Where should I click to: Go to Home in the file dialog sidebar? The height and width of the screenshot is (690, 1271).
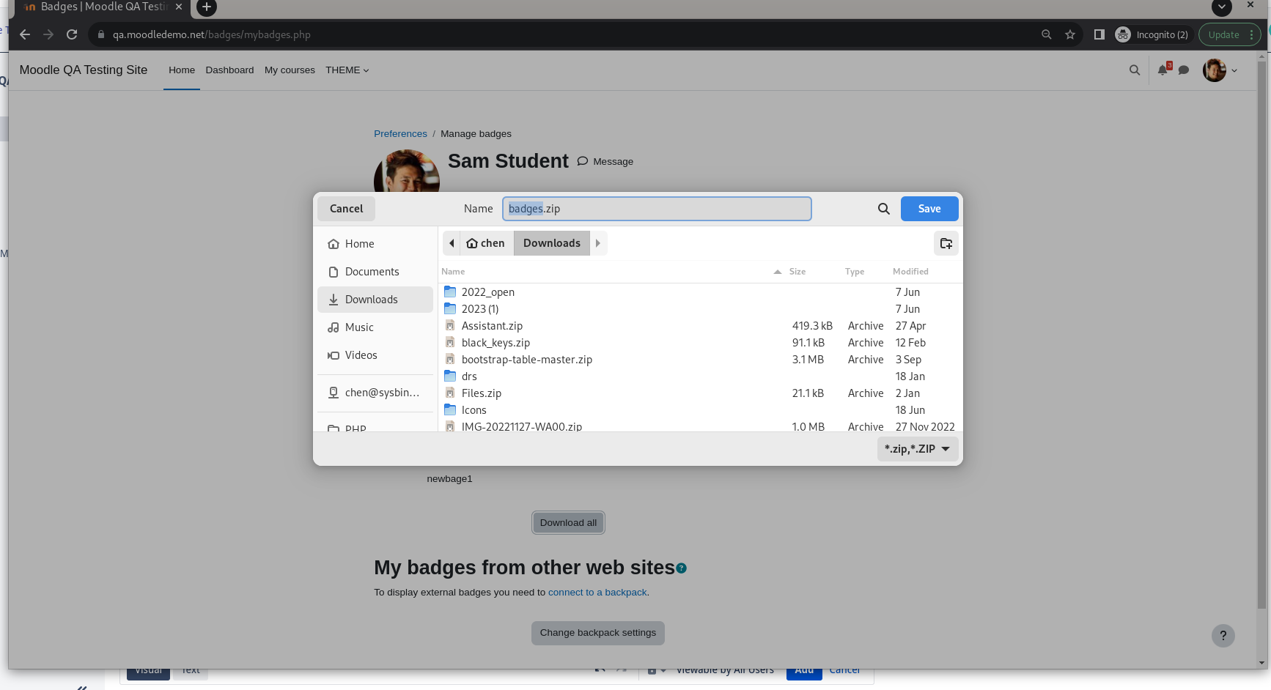coord(375,244)
